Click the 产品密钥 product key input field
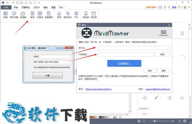 126,54
